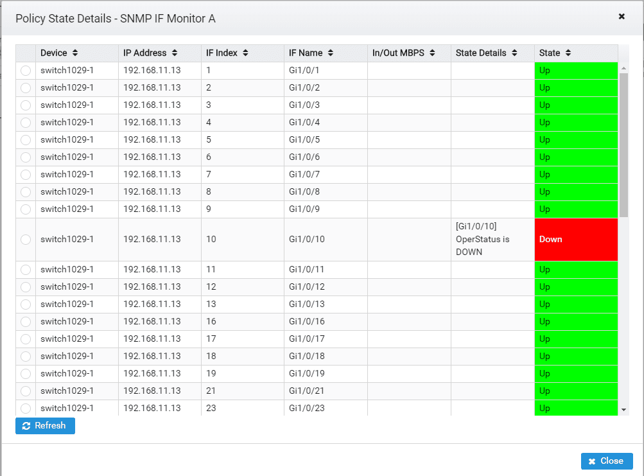Sort by IP Address column arrows
This screenshot has width=644, height=476.
pos(175,53)
